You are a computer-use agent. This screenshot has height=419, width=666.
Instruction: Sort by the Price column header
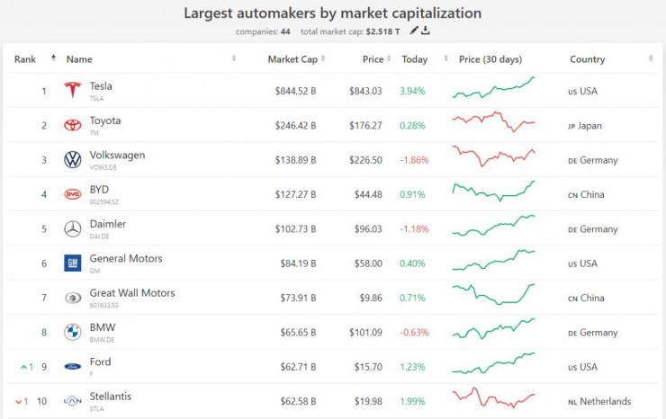373,59
